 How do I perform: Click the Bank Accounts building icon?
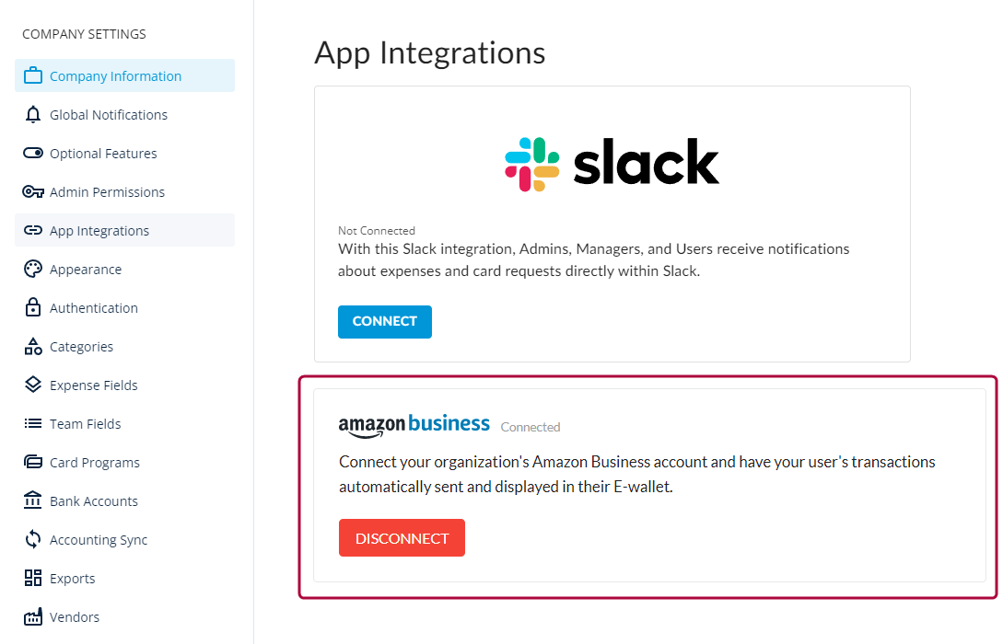click(33, 501)
